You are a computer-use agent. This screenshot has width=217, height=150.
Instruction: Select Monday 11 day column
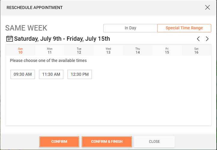click(x=50, y=51)
